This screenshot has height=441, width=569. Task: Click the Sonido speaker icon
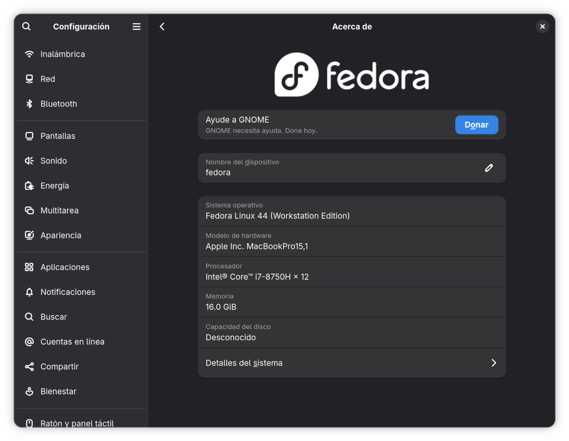tap(29, 161)
